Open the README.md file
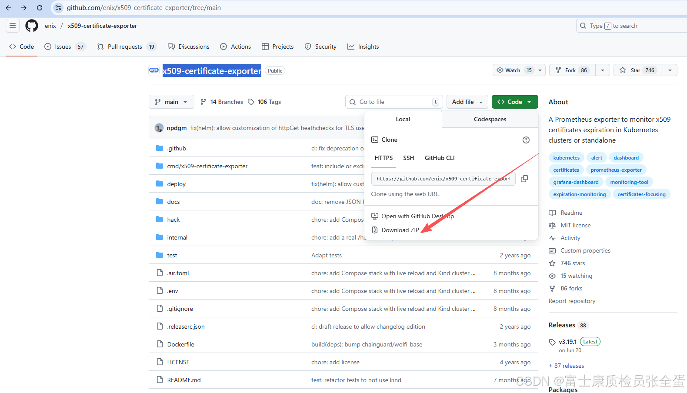687x393 pixels. coord(184,380)
